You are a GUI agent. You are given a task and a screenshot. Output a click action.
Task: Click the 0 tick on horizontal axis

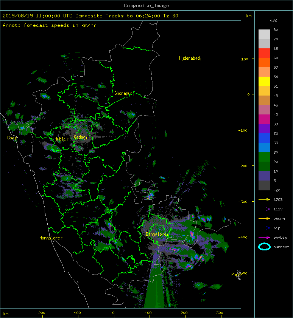[113, 313]
